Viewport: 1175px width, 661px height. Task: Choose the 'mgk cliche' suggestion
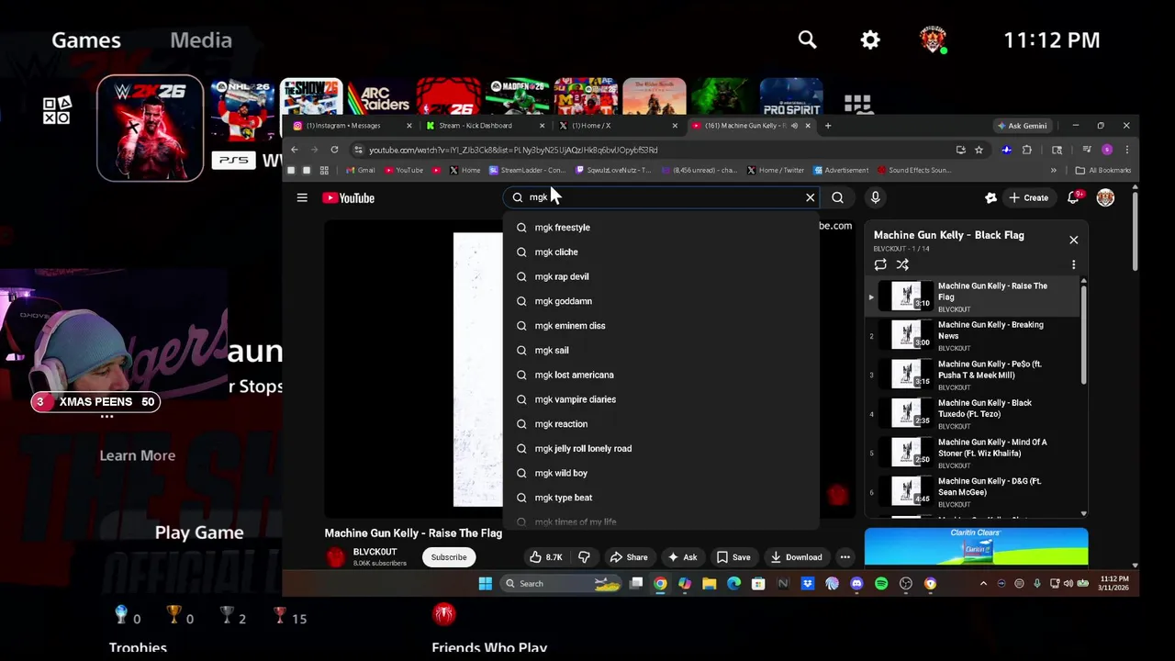coord(661,252)
